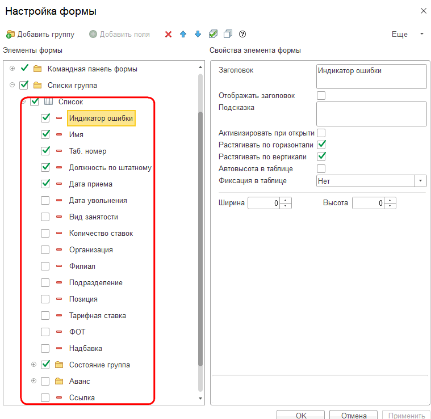Click the Применить button
Screen dimensions: 431x419
(x=406, y=415)
